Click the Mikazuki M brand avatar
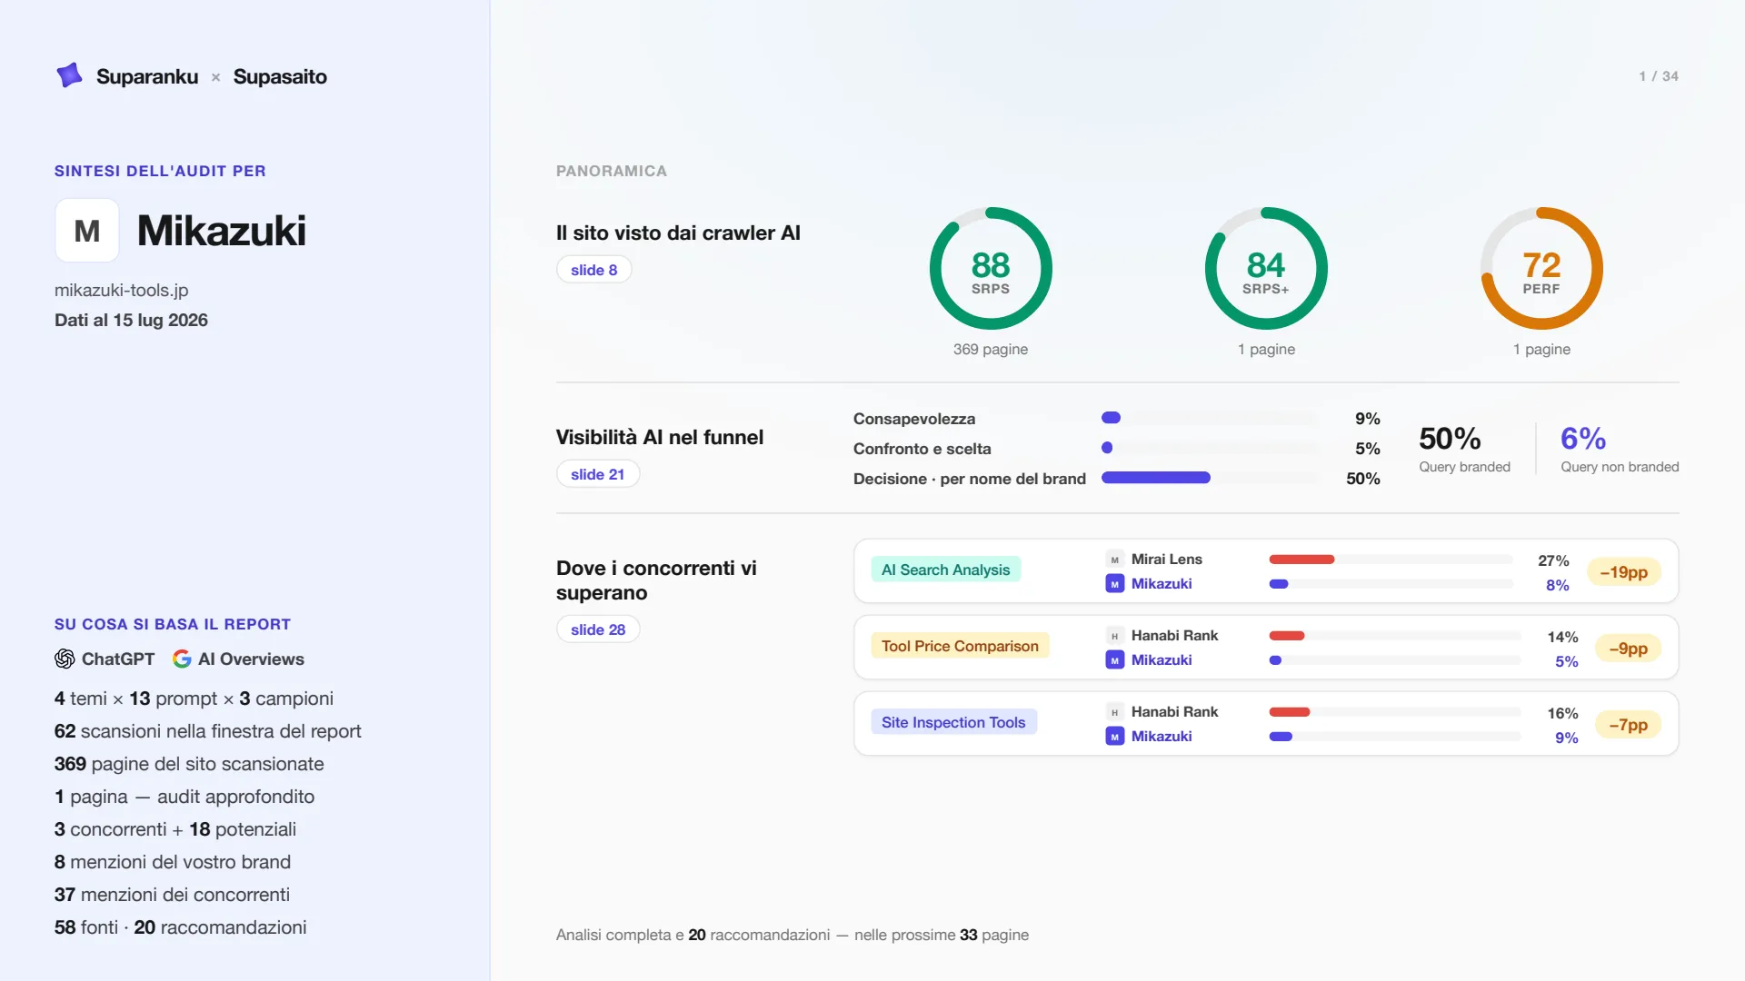This screenshot has width=1745, height=981. (87, 231)
